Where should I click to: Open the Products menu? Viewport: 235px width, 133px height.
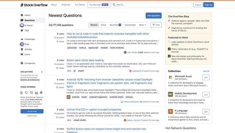click(66, 5)
